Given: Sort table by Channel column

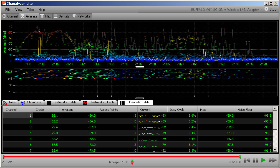Looking at the screenshot, I should [18, 110].
